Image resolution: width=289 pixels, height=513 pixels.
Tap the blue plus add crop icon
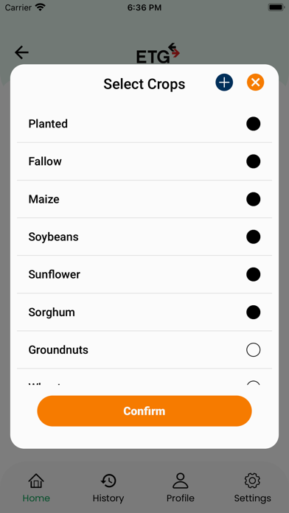coord(224,83)
